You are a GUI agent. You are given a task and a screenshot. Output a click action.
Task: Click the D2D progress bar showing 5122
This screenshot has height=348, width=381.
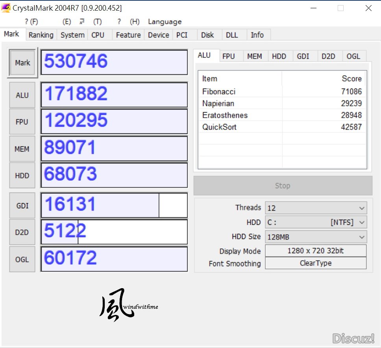click(114, 232)
